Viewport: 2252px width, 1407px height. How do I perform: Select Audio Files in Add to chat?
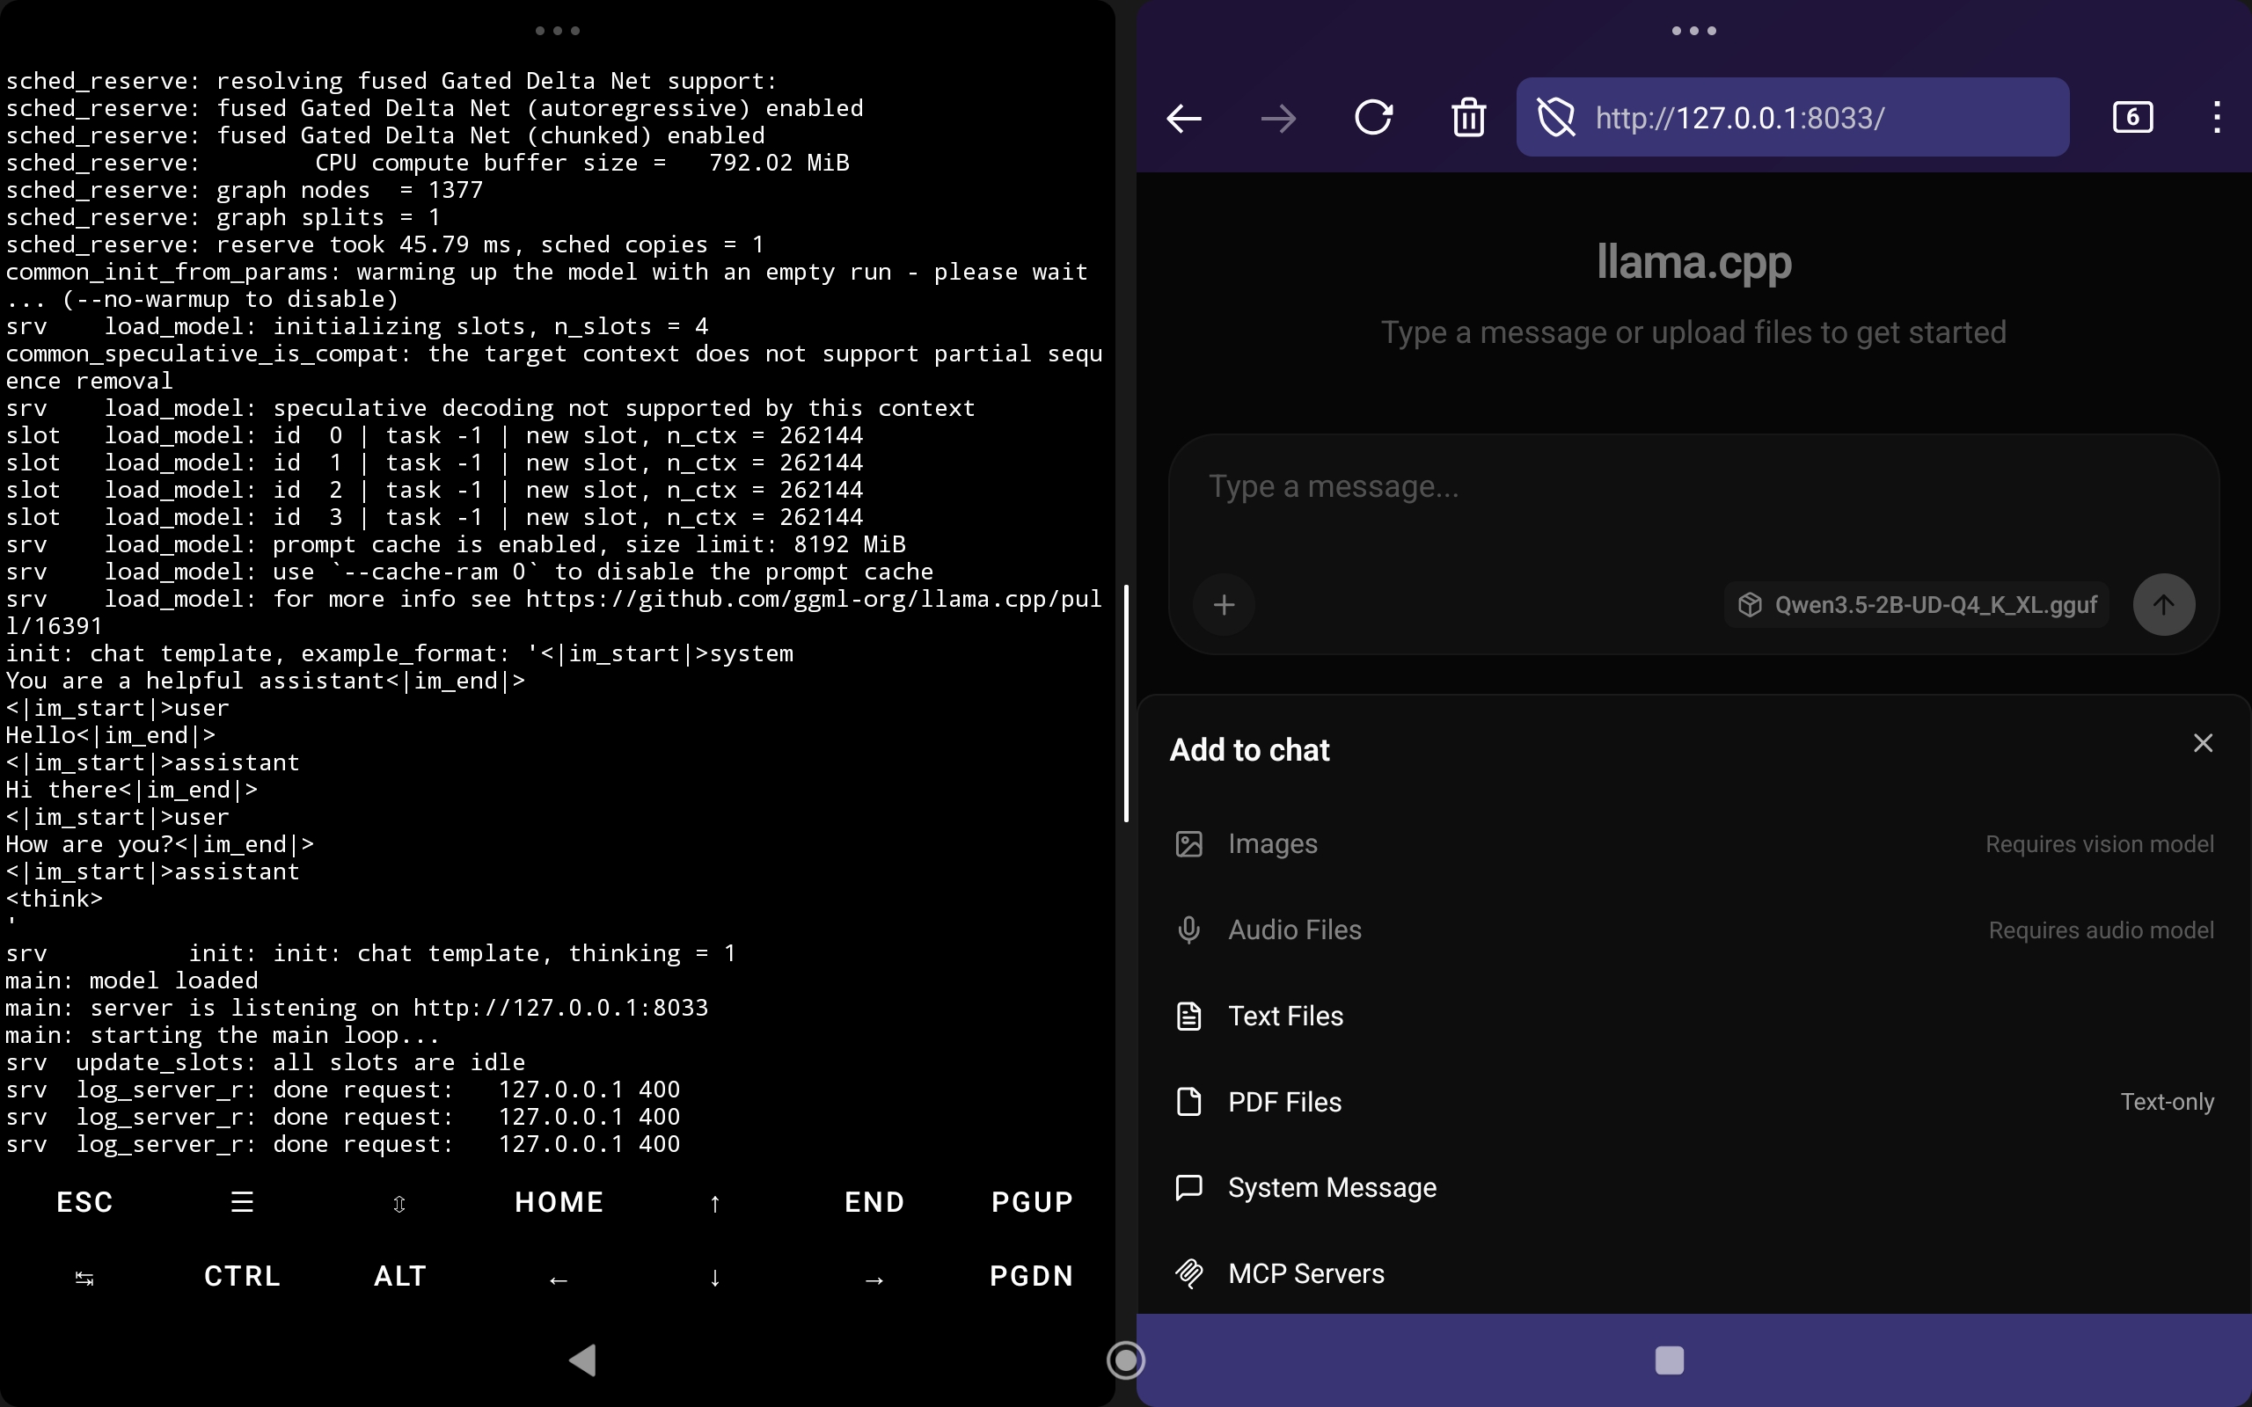pos(1693,929)
